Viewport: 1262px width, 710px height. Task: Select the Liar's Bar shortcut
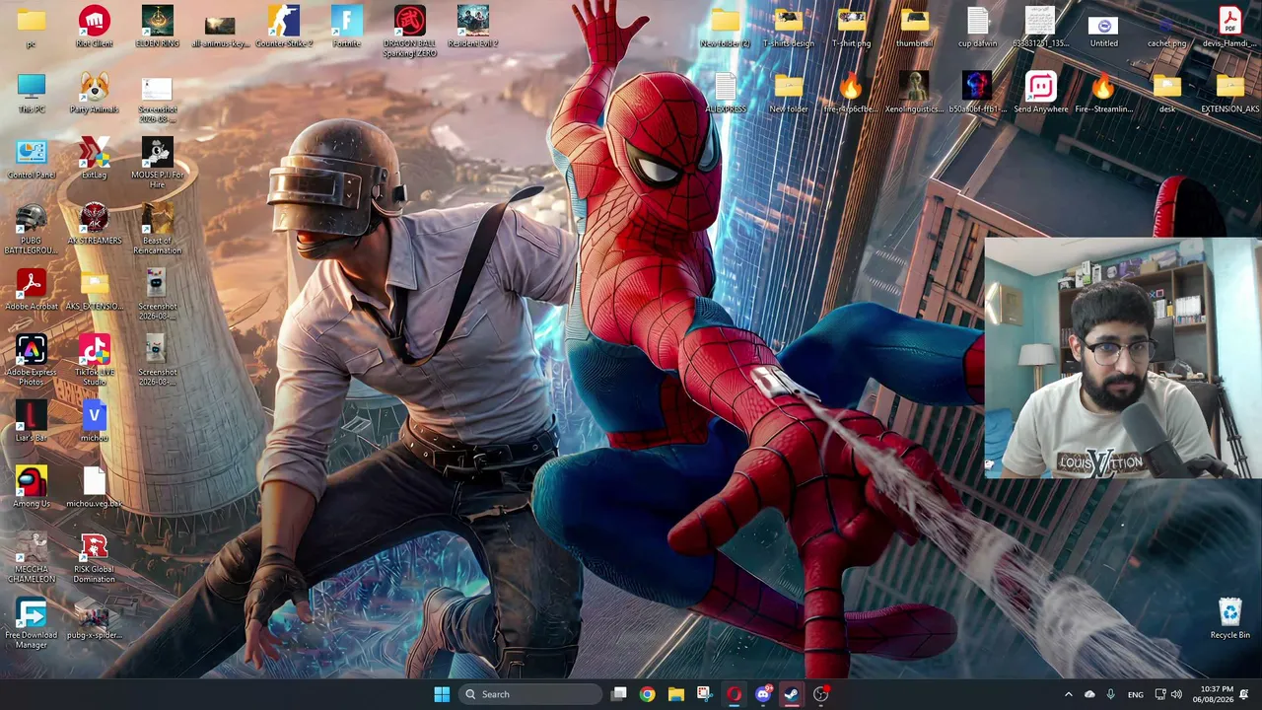(31, 422)
